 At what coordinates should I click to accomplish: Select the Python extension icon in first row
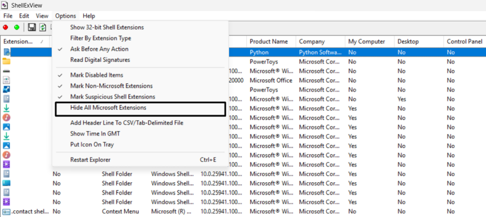[x=6, y=52]
